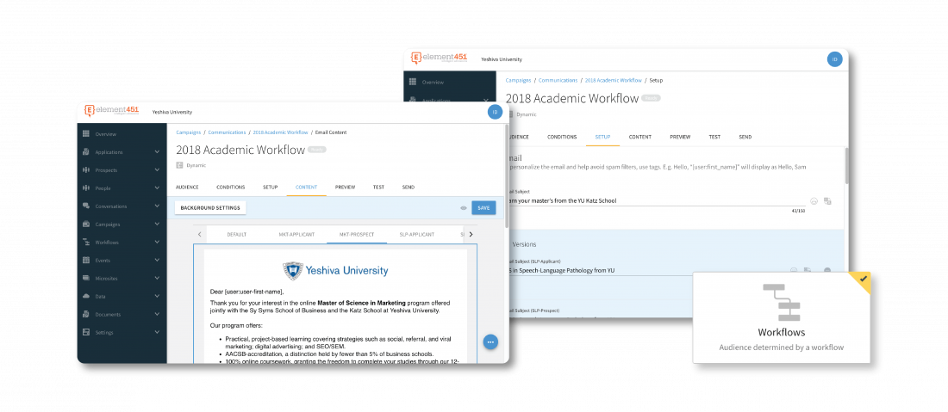Expand Documents chevron in front sidebar

click(x=157, y=314)
